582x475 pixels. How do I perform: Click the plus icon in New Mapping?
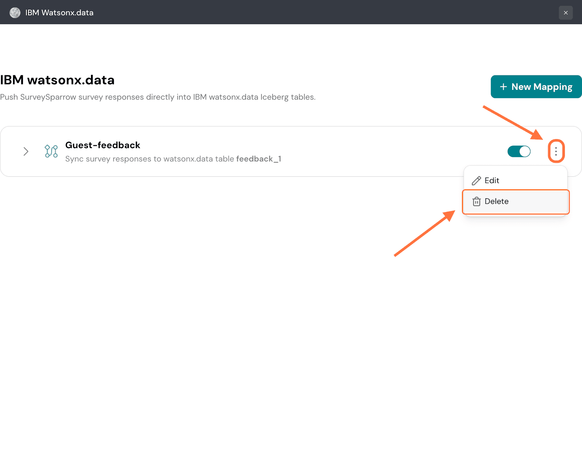[x=503, y=87]
